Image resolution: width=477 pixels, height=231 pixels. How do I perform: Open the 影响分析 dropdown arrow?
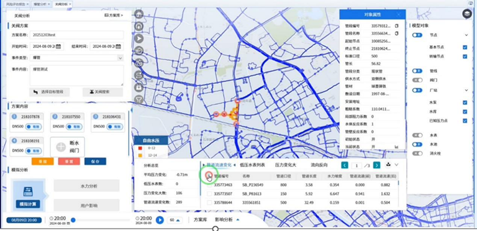click(238, 219)
